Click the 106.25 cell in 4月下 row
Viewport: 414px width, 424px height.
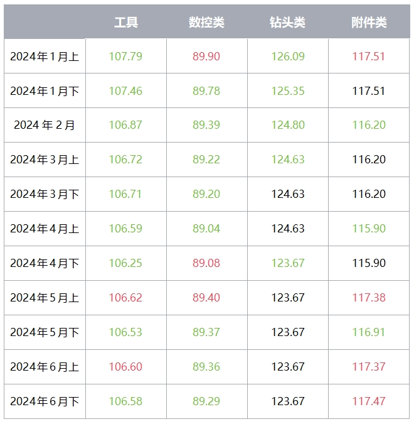pyautogui.click(x=125, y=263)
